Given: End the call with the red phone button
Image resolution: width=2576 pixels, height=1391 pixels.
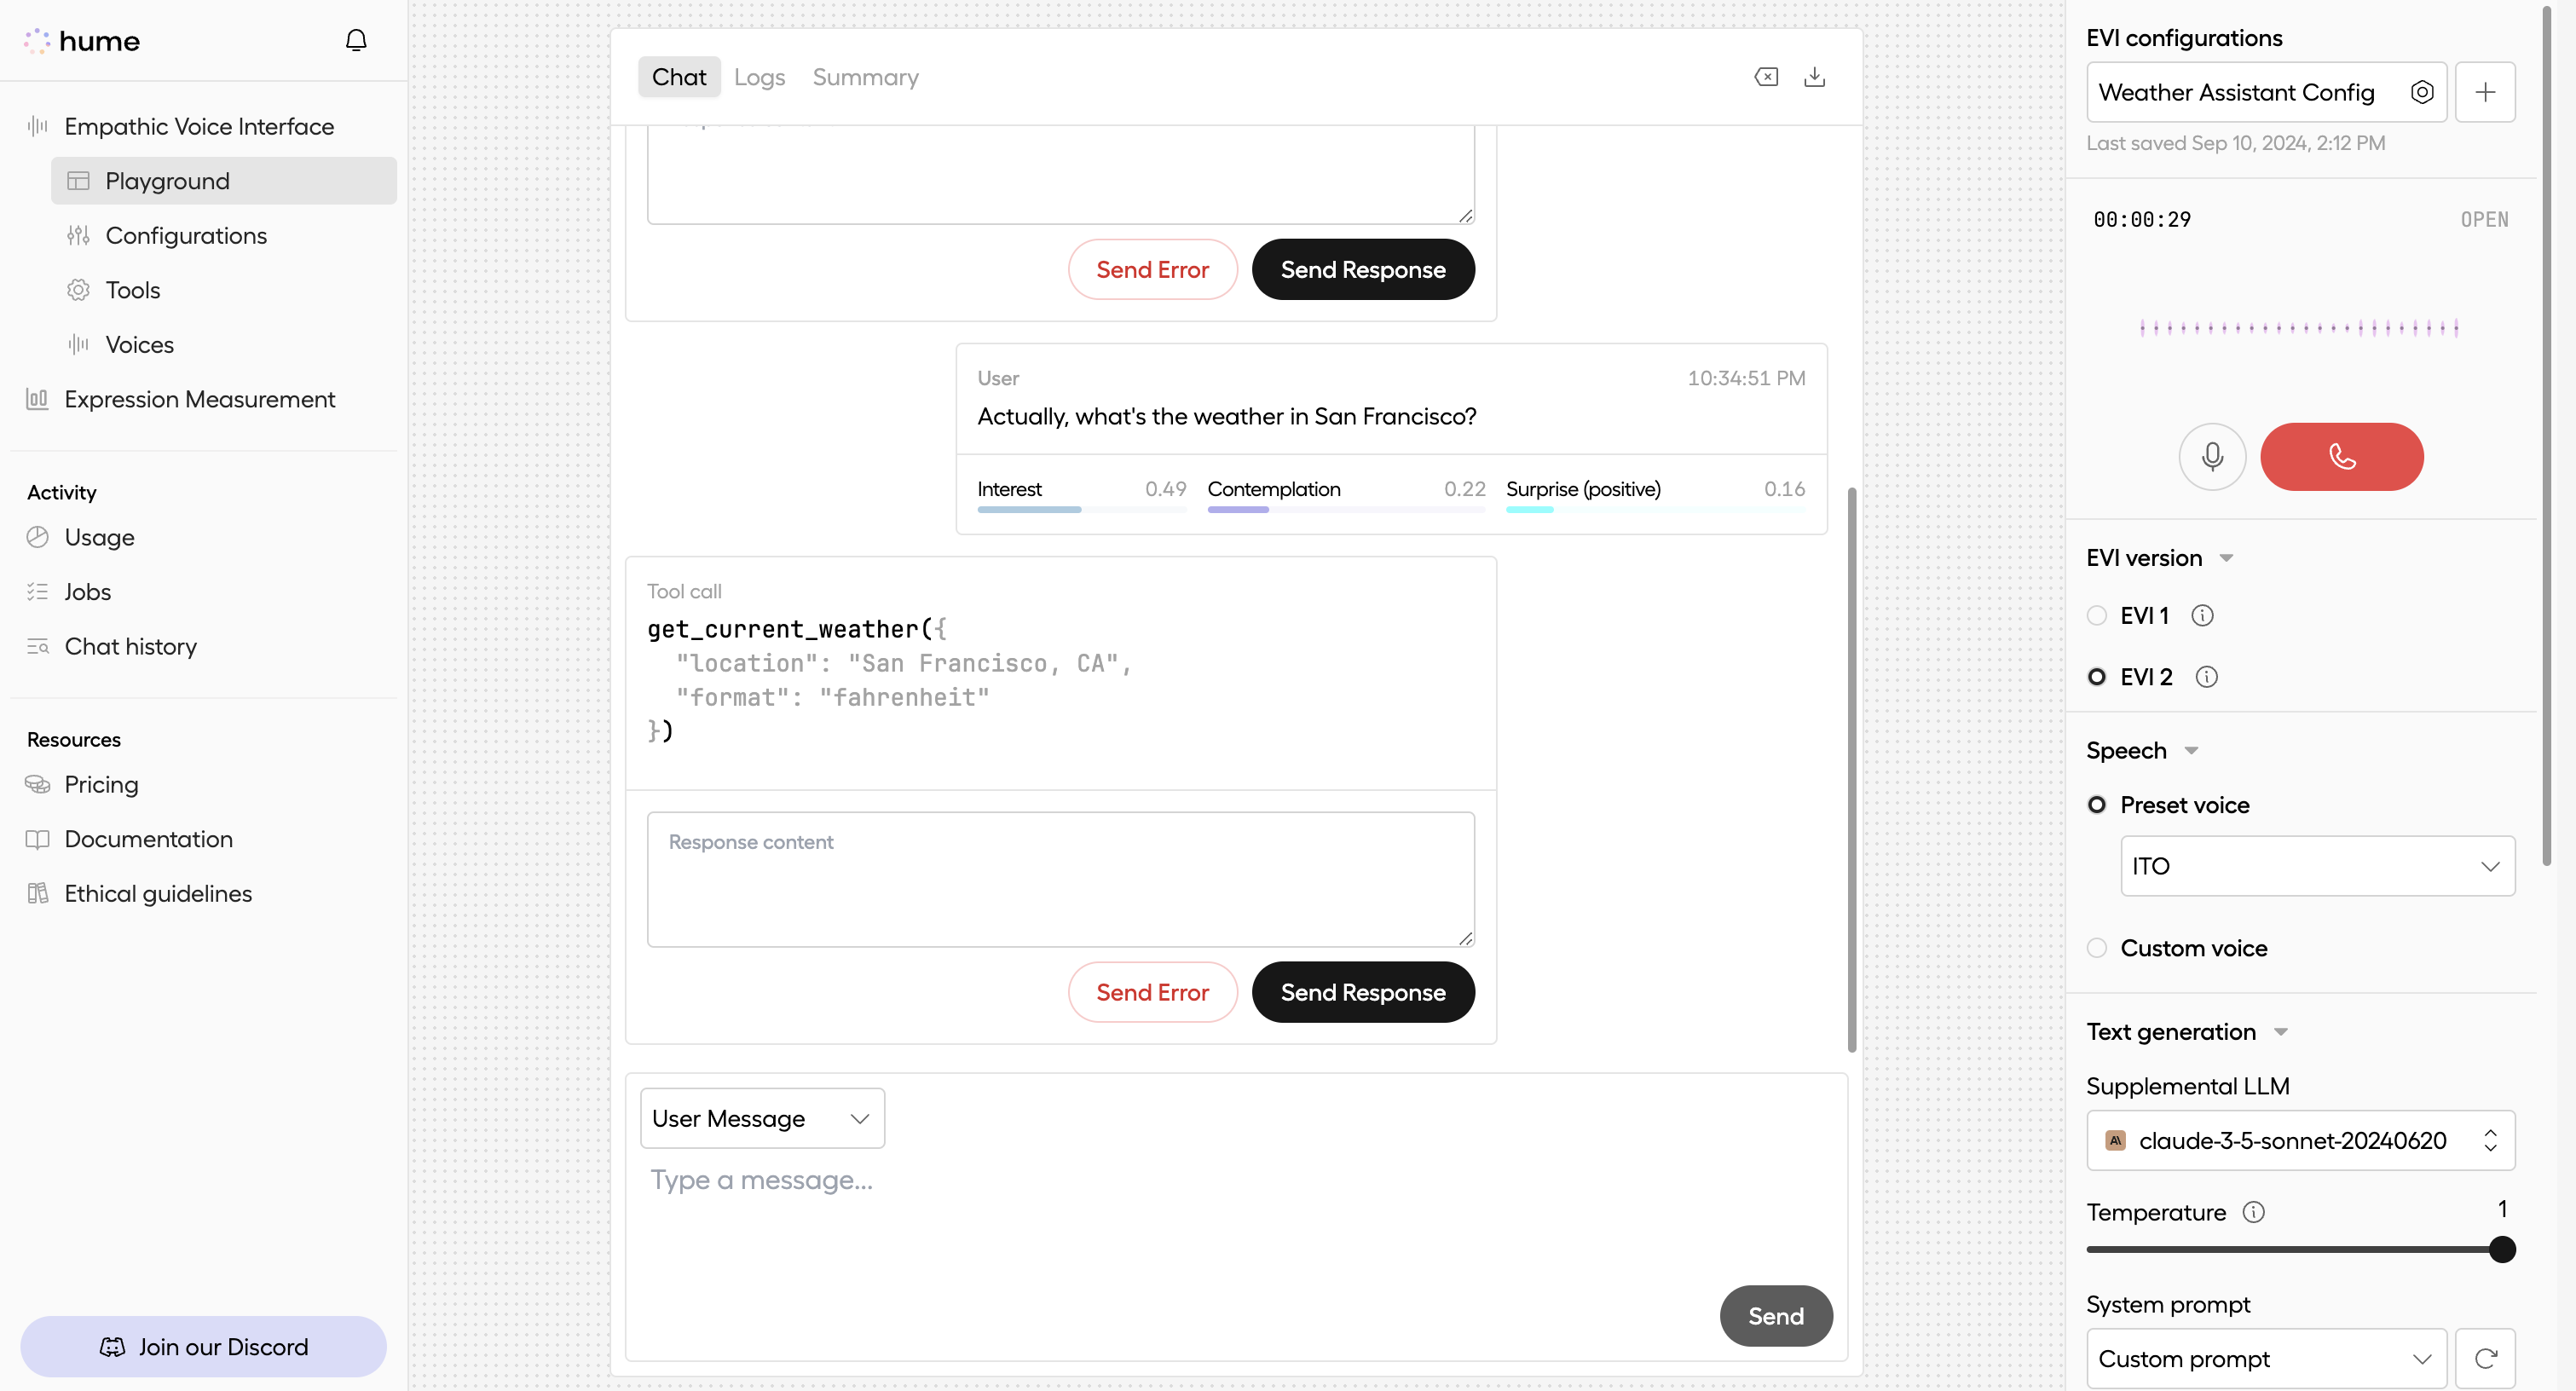Looking at the screenshot, I should (x=2341, y=456).
